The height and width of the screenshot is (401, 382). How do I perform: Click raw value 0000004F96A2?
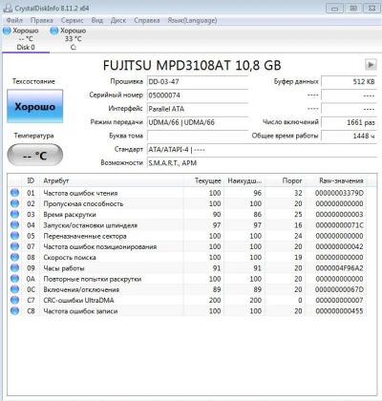(339, 268)
